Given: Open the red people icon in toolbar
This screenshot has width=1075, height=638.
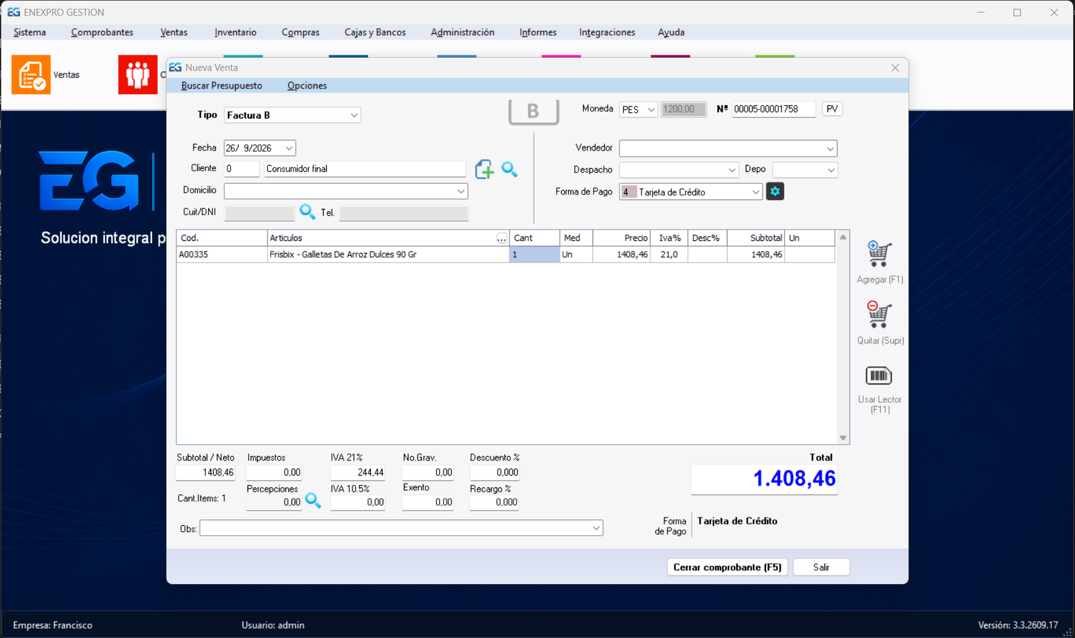Looking at the screenshot, I should pyautogui.click(x=138, y=75).
